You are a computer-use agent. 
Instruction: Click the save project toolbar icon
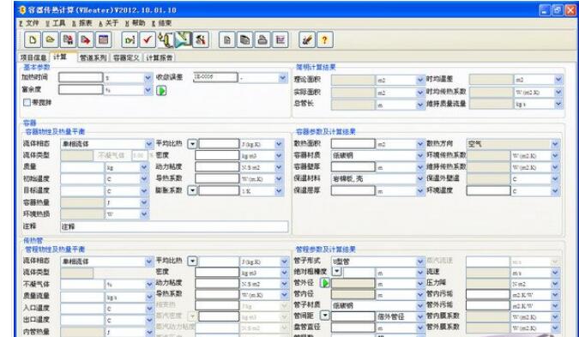coord(68,39)
